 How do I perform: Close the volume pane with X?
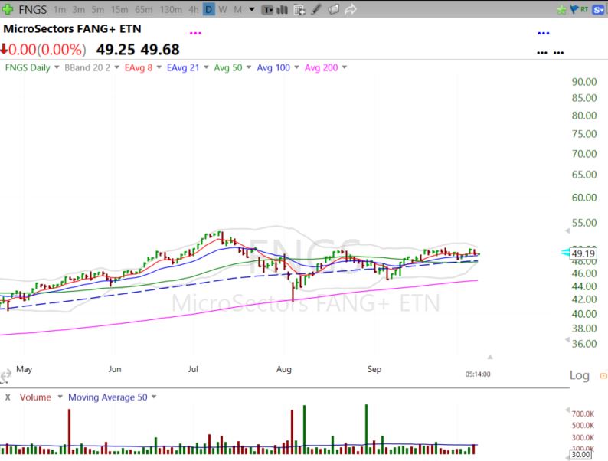pyautogui.click(x=8, y=397)
